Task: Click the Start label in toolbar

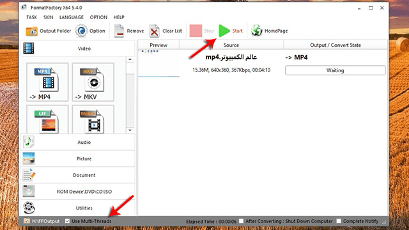Action: [237, 31]
